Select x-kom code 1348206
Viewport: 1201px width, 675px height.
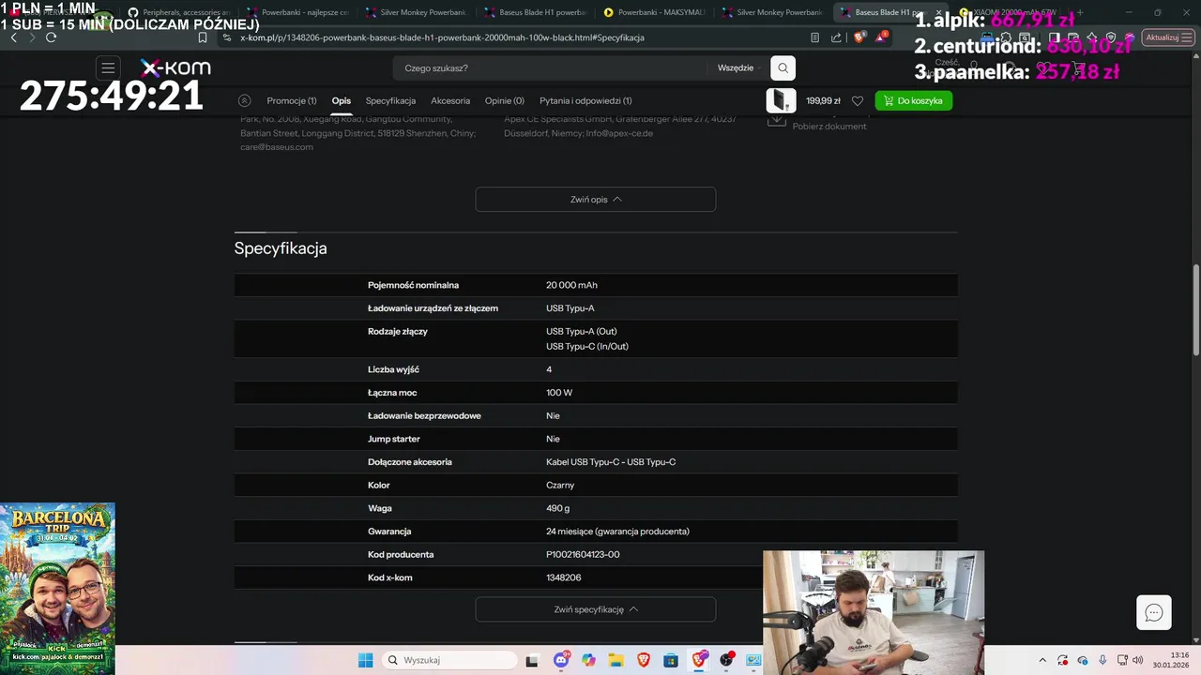pyautogui.click(x=564, y=577)
